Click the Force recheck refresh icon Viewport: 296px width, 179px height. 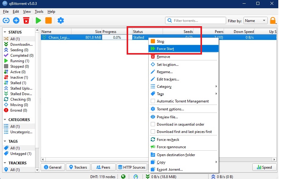pos(153,140)
